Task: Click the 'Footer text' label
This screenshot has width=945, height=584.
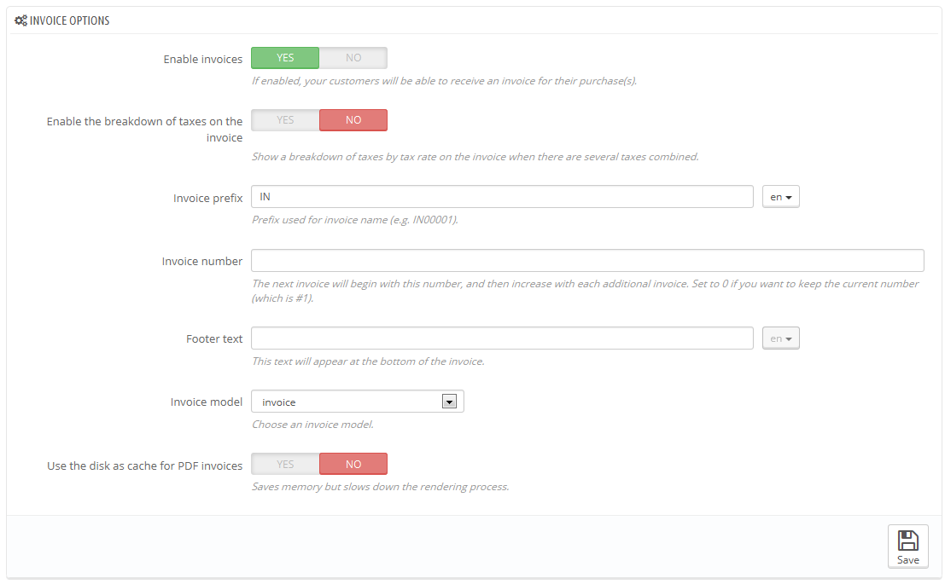Action: (214, 339)
